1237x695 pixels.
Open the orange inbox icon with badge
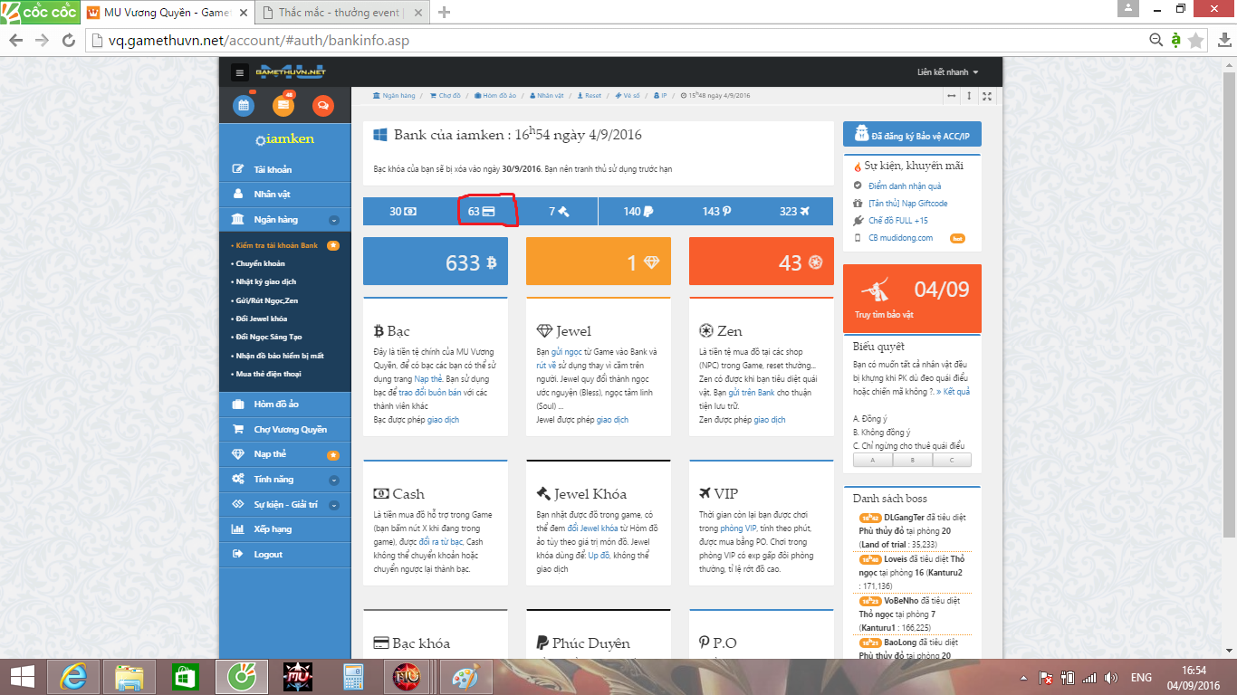[x=283, y=106]
